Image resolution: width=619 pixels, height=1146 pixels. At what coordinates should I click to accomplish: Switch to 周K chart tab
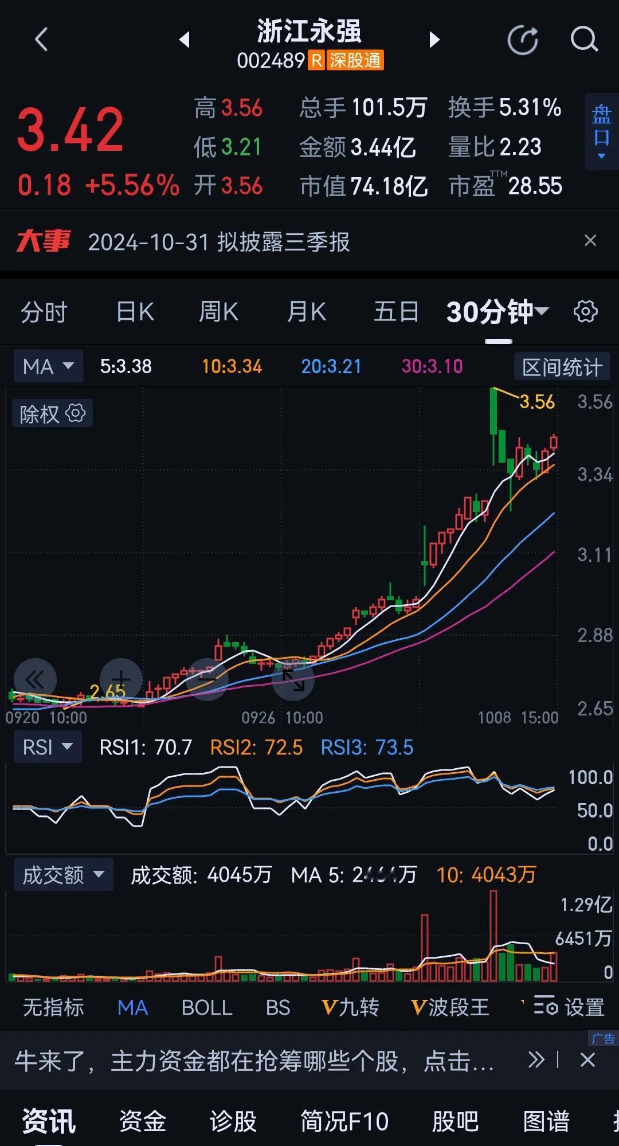tap(218, 312)
